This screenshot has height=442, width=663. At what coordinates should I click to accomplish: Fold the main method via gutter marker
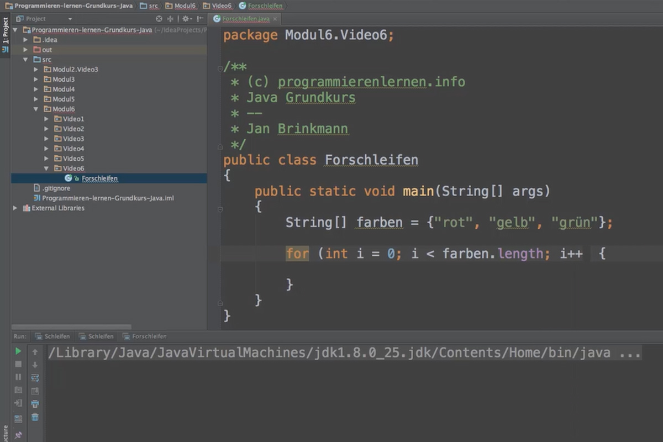coord(220,209)
